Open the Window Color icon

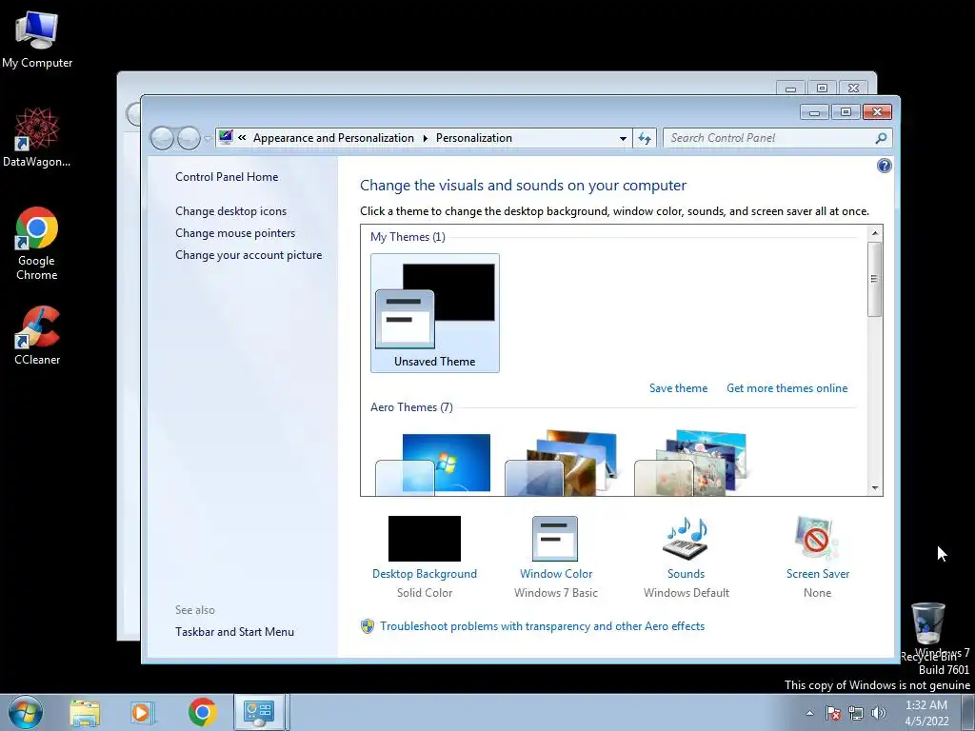click(555, 539)
